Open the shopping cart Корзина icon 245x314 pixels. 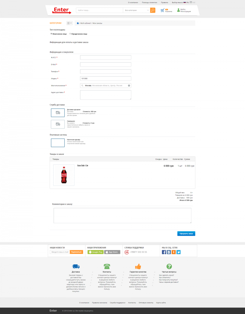click(x=163, y=10)
